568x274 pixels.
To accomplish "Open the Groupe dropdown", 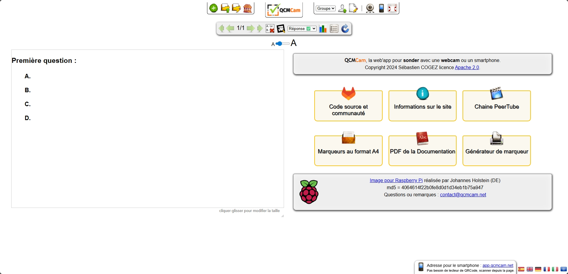I will coord(326,8).
